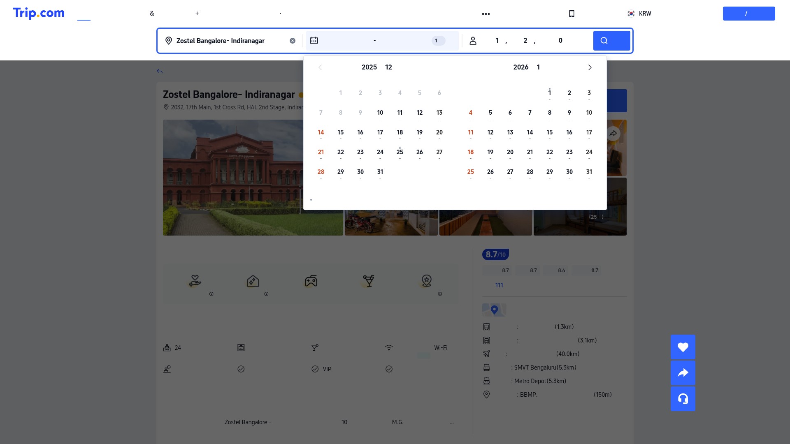Click the star award badge amenity icon
The width and height of the screenshot is (790, 444).
pos(427,281)
